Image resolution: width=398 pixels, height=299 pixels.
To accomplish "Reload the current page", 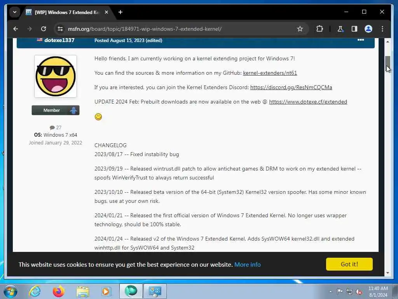I will click(44, 29).
